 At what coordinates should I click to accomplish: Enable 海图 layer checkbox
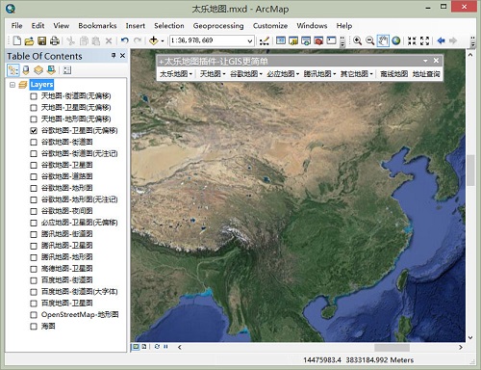(x=34, y=327)
